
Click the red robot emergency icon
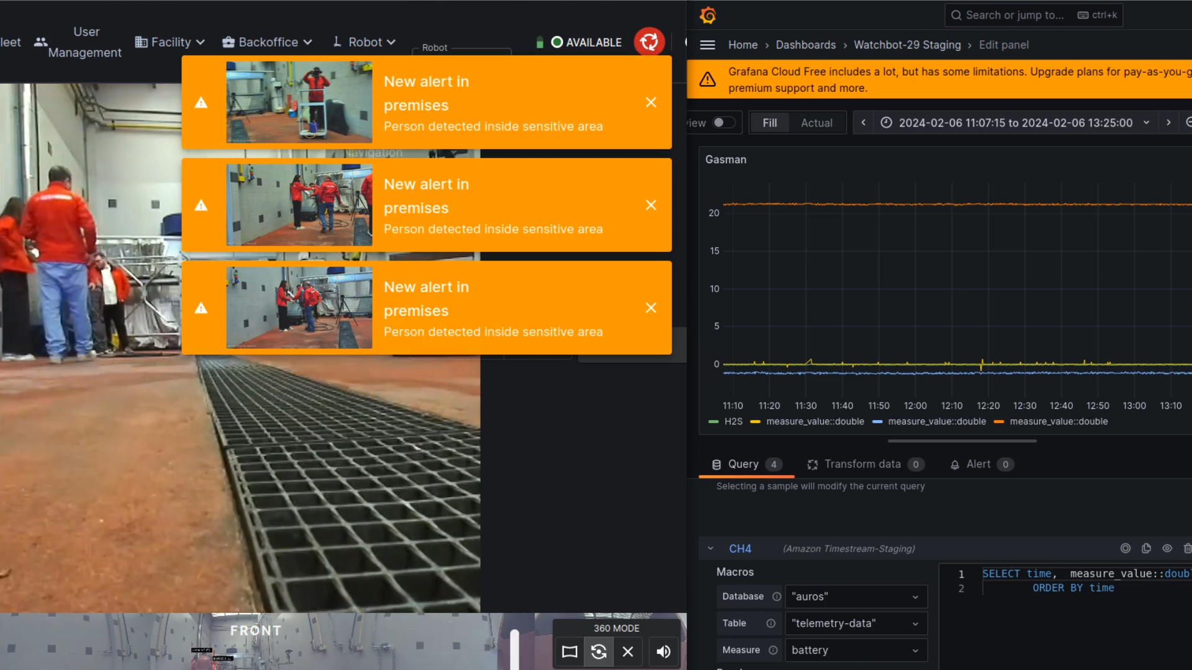649,42
